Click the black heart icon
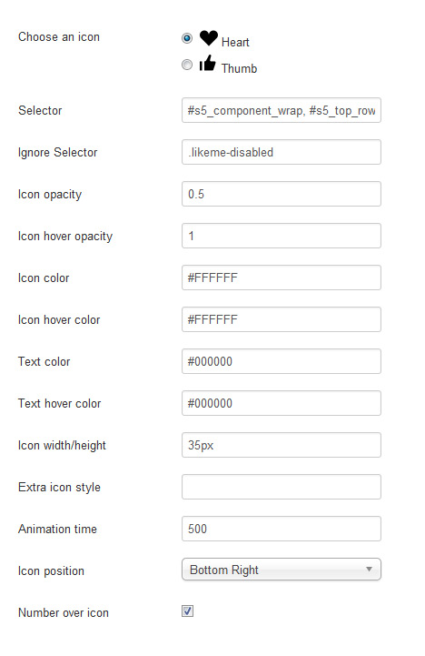 coord(208,38)
